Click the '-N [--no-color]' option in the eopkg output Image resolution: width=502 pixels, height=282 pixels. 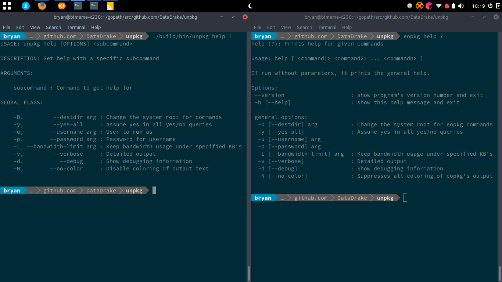pyautogui.click(x=283, y=176)
